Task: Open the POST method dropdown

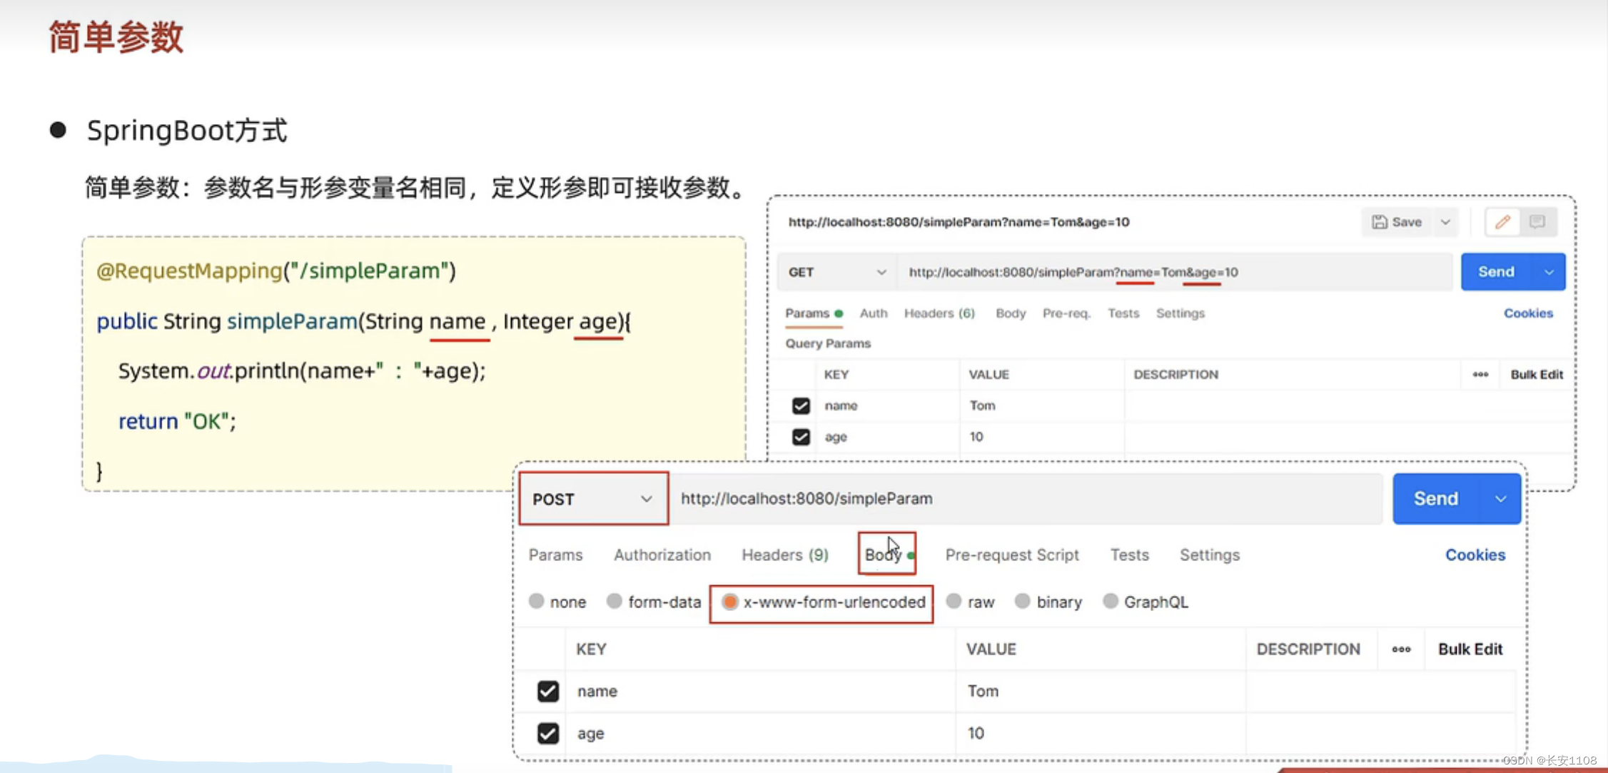Action: point(593,499)
